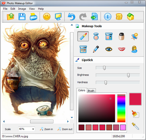Select the Lipstick makeup tool
146x140 pixels.
pos(83,36)
